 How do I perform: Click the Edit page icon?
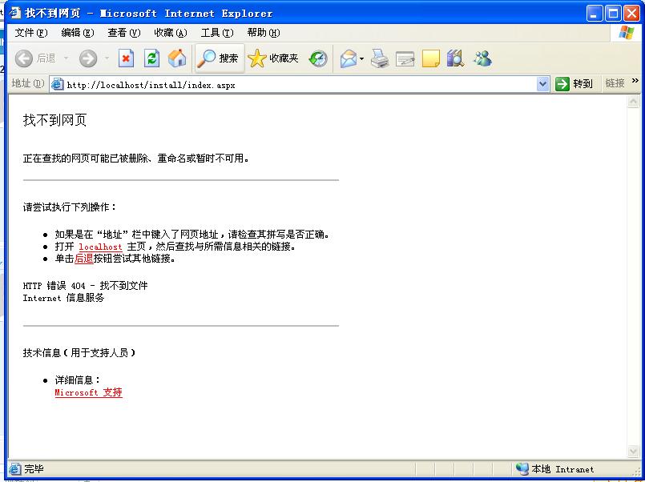pos(405,58)
